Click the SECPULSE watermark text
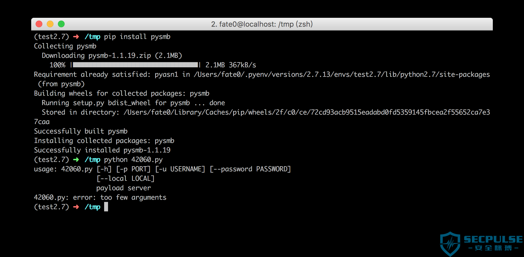This screenshot has height=257, width=524. click(493, 239)
